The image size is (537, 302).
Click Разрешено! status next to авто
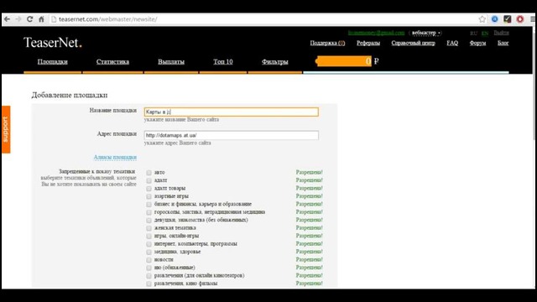click(310, 172)
